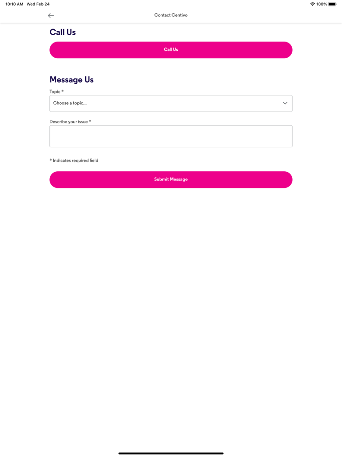Tap the 'Wed Feb 24' date
Viewport: 342px width, 457px height.
[x=38, y=4]
